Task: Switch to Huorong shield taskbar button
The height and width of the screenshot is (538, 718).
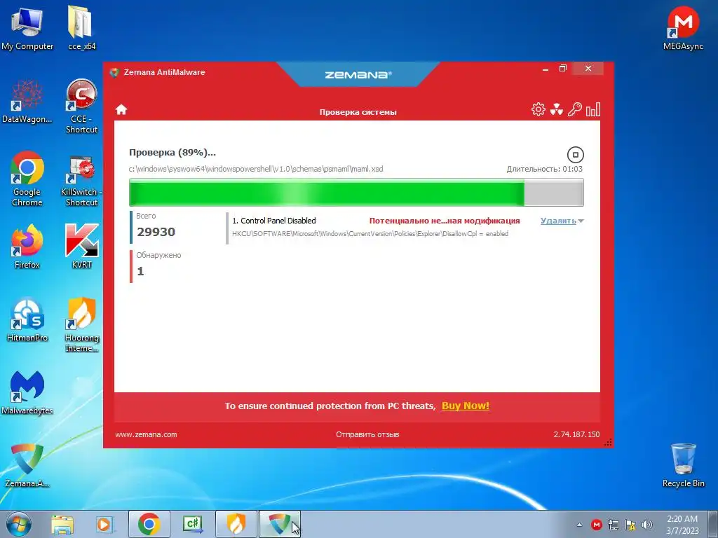Action: [236, 524]
